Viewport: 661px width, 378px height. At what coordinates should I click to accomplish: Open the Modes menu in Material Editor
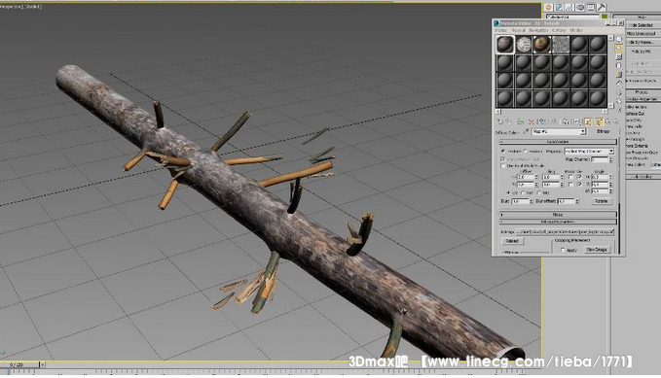tap(500, 30)
